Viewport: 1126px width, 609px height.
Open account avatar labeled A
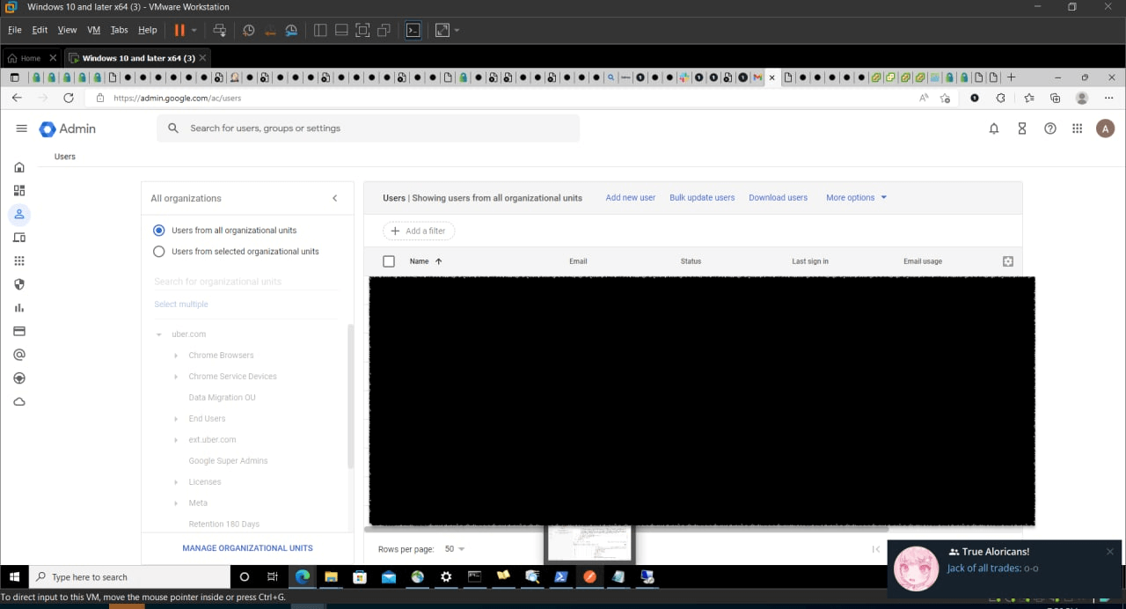point(1106,128)
